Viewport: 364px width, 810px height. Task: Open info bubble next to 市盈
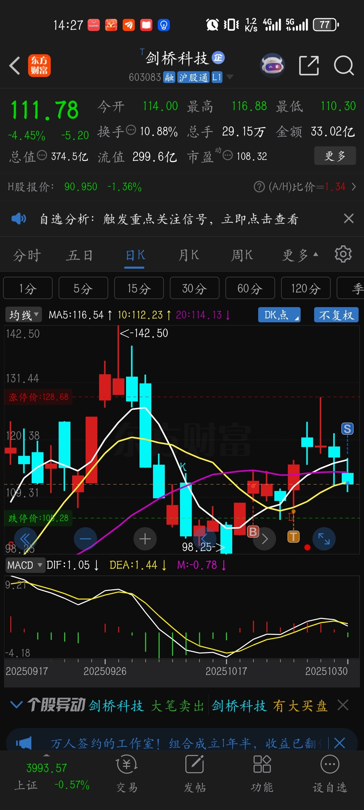tap(228, 155)
